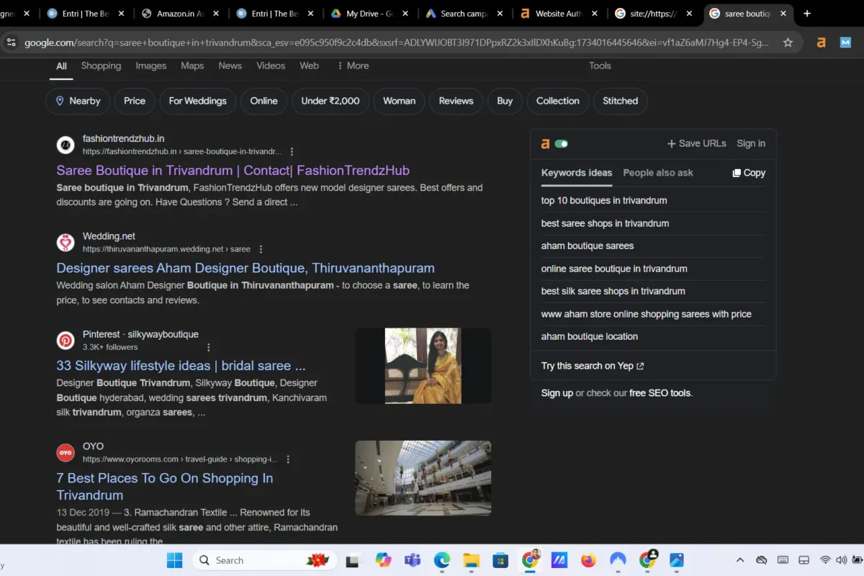864x576 pixels.
Task: Switch to the Shopping results tab
Action: pos(101,66)
